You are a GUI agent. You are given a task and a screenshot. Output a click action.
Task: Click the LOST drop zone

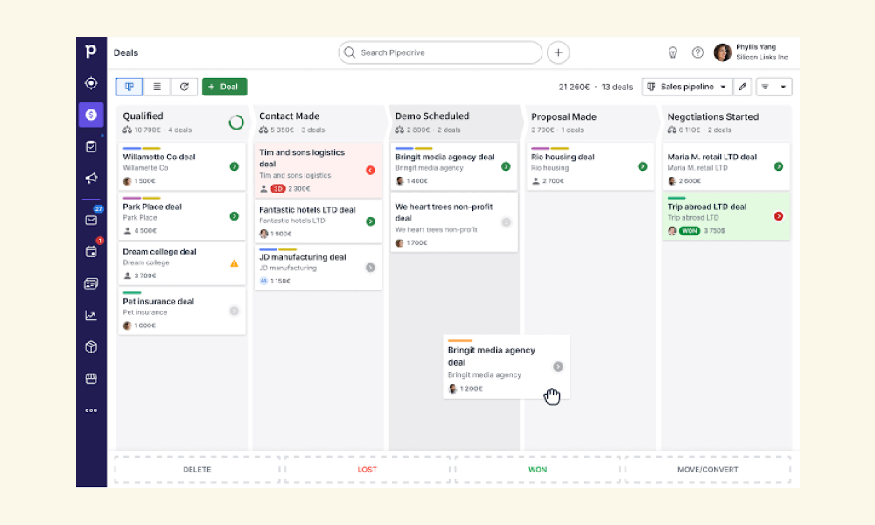[367, 470]
